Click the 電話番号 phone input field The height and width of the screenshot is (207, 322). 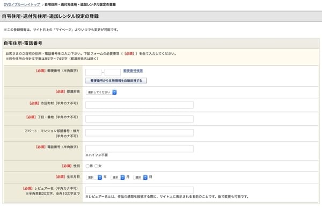point(140,148)
